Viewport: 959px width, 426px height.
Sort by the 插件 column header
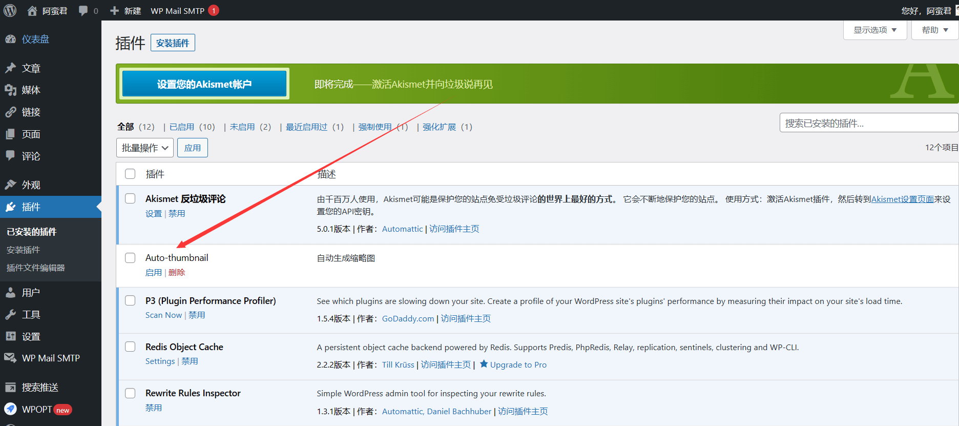pos(155,174)
